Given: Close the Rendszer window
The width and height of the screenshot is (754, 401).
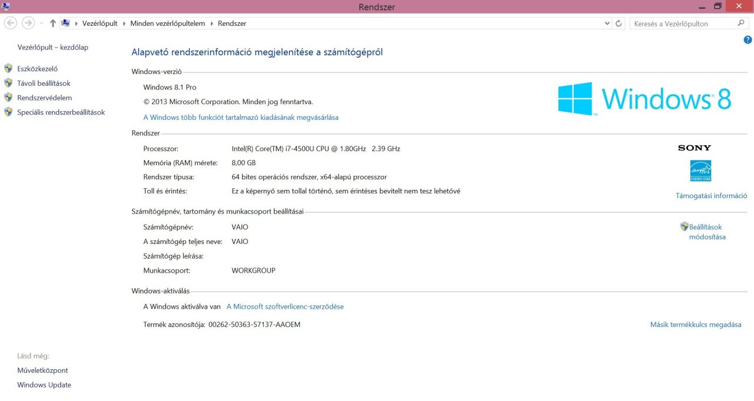Looking at the screenshot, I should (x=739, y=6).
